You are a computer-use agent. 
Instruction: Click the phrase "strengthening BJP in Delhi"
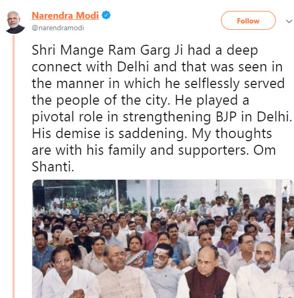click(207, 117)
